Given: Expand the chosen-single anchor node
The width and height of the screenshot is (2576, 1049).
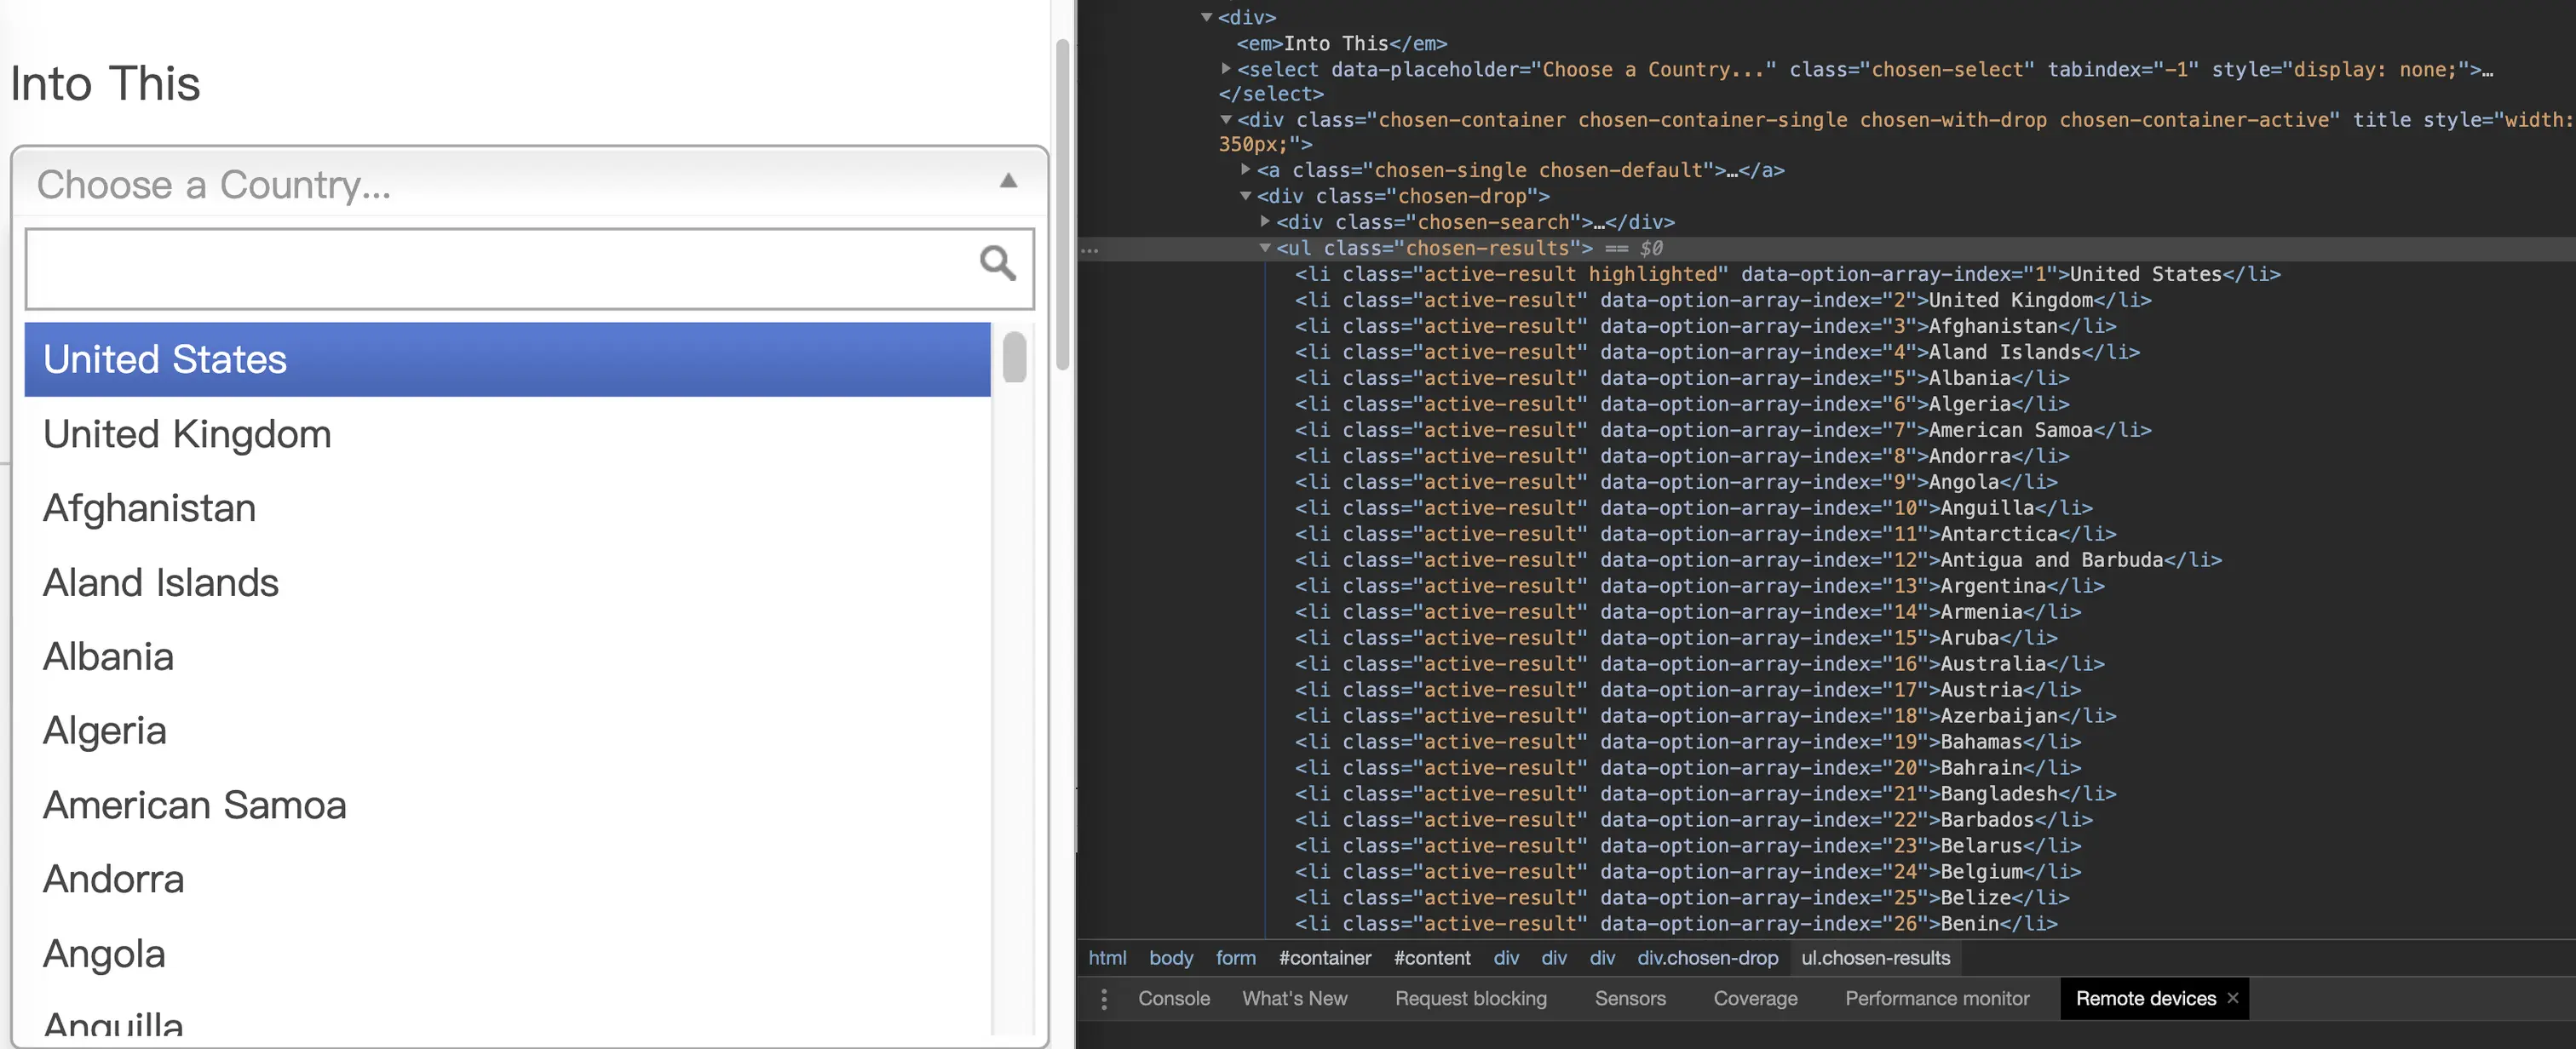Looking at the screenshot, I should click(x=1246, y=170).
